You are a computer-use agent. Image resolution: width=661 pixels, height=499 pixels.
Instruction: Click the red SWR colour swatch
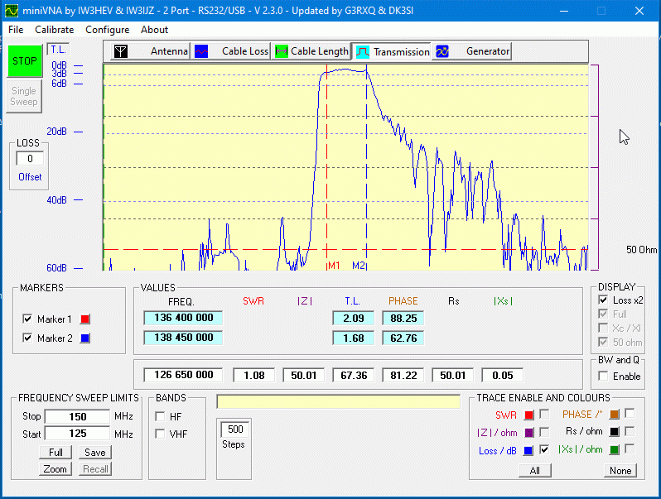click(528, 415)
